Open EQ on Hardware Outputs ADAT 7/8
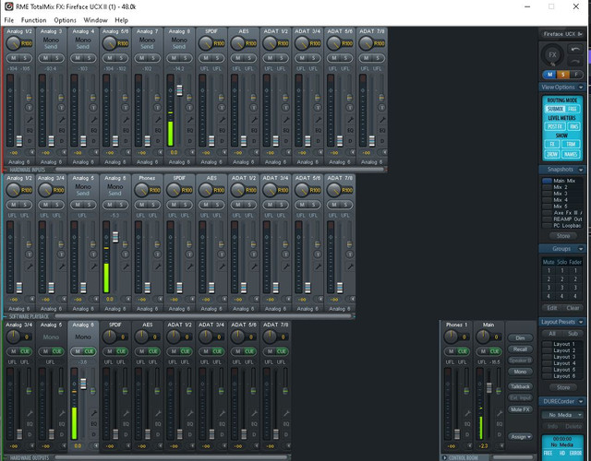591x461 pixels. click(x=286, y=424)
